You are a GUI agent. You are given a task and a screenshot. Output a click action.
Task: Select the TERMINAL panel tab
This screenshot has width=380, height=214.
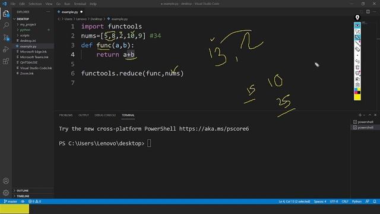(128, 115)
